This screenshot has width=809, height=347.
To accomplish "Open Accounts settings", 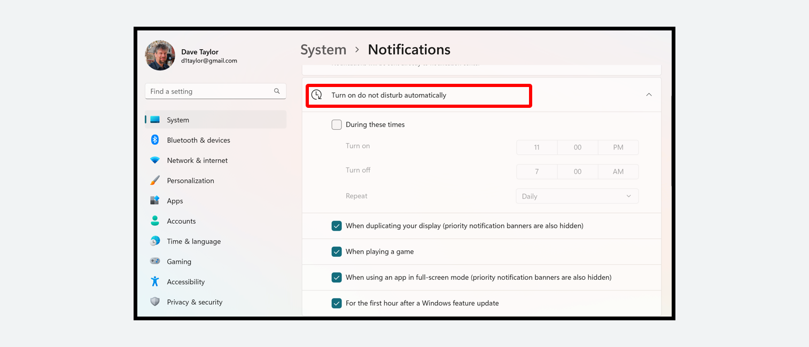I will 182,221.
